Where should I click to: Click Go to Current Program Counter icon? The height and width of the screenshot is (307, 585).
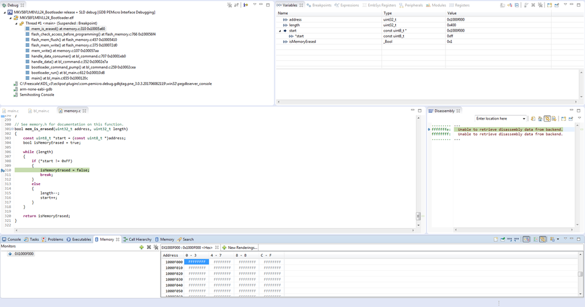[x=540, y=118]
